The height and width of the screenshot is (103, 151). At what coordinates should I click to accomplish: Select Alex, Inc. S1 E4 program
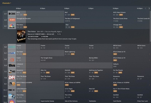[52, 71]
